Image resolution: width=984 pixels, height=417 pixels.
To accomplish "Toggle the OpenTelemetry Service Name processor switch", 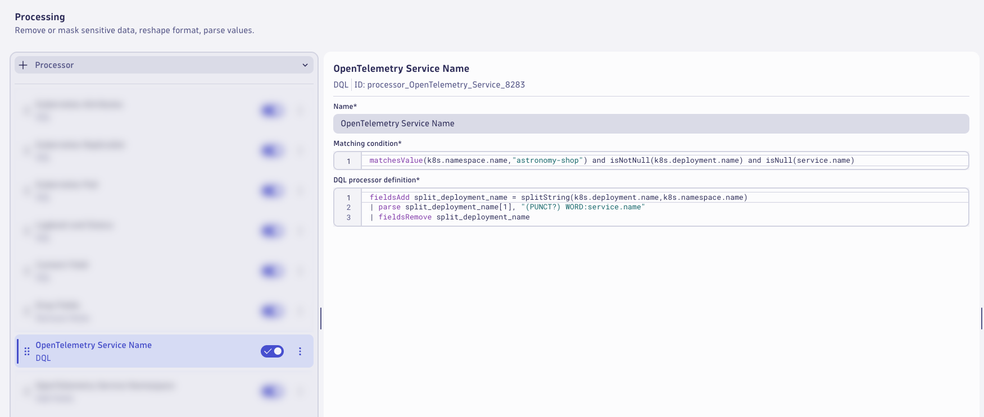I will (x=272, y=351).
